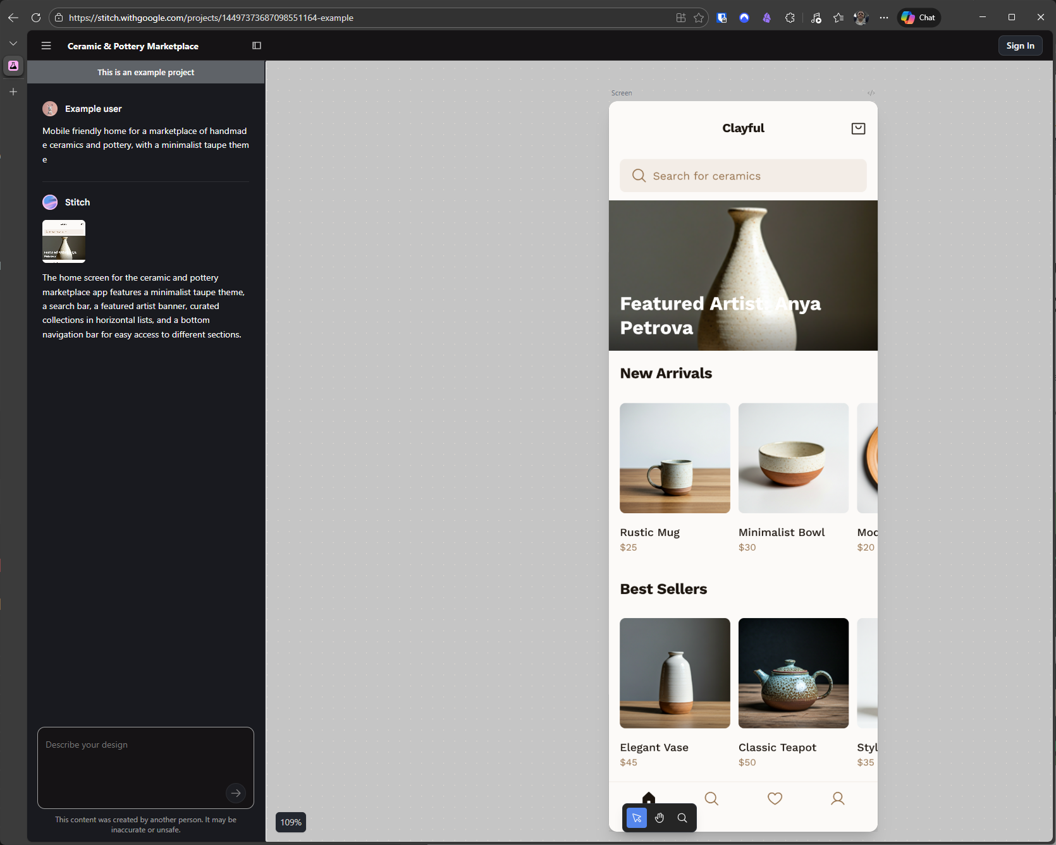Select the heart favorites tab in preview
1056x845 pixels.
[775, 799]
